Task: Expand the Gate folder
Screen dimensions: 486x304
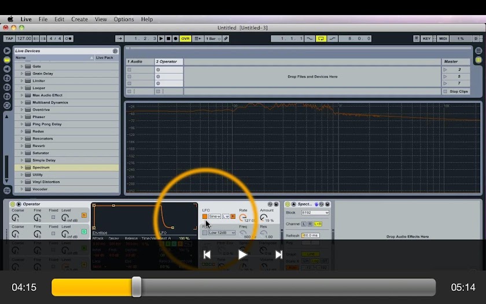Action: tap(22, 67)
